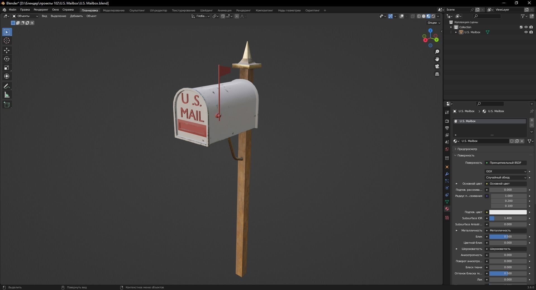This screenshot has width=536, height=290.
Task: Open the Edit menu
Action: (x=25, y=9)
